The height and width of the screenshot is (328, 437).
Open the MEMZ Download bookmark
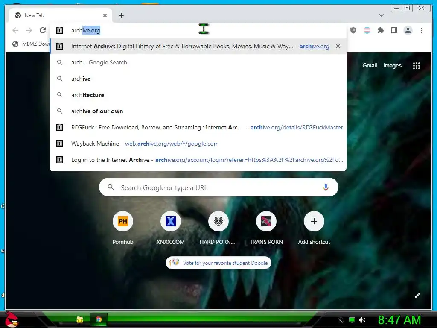(31, 44)
